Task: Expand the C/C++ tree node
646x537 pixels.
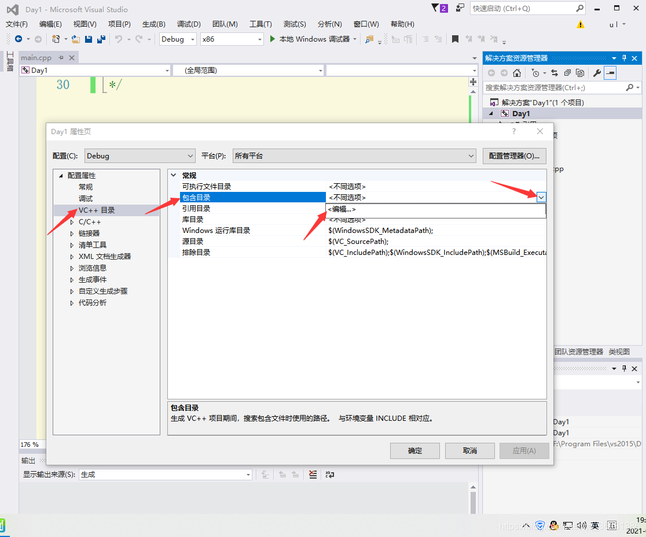Action: [72, 222]
